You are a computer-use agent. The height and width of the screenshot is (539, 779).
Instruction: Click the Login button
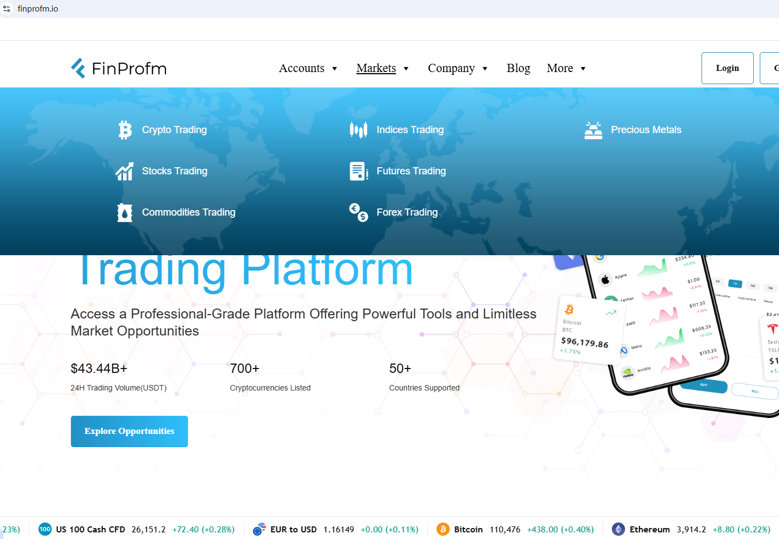(x=727, y=68)
